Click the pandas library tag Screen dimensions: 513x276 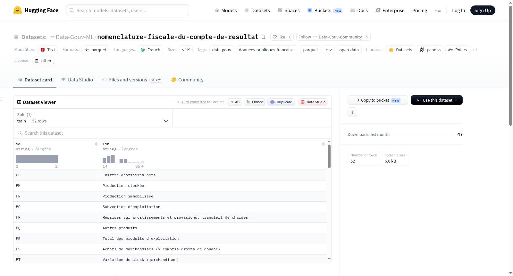(430, 50)
